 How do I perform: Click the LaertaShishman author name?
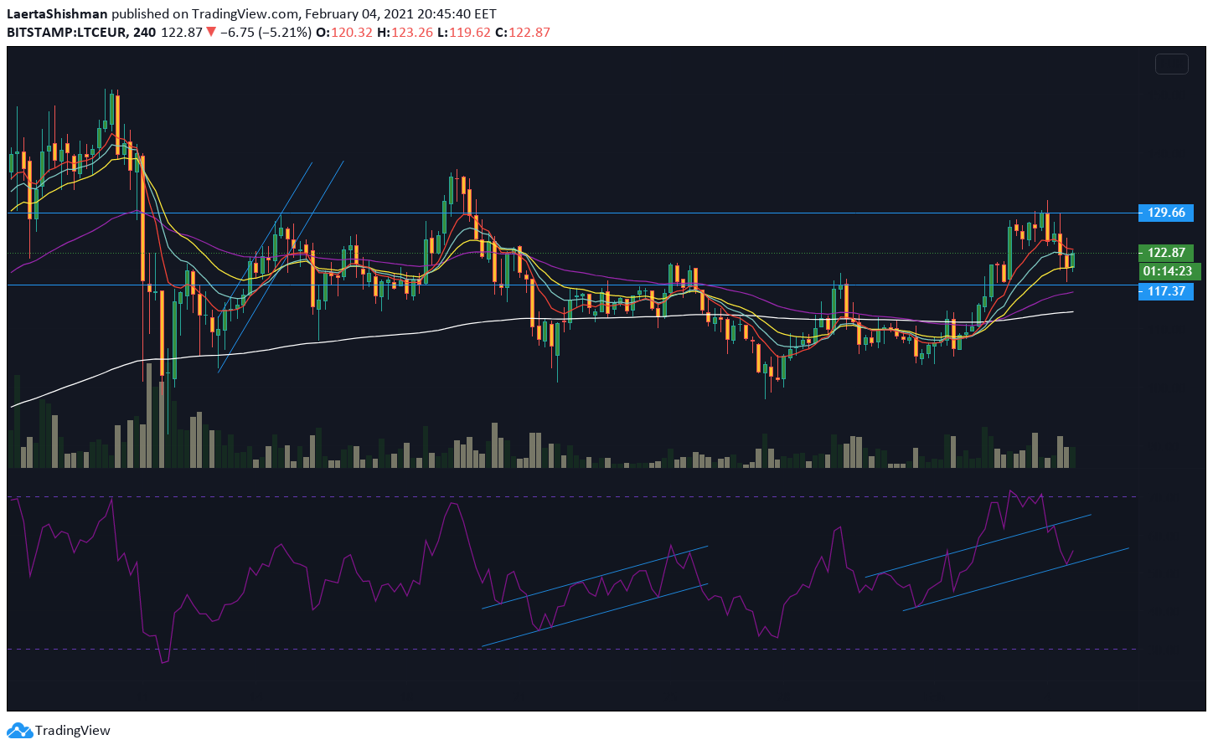click(x=57, y=14)
